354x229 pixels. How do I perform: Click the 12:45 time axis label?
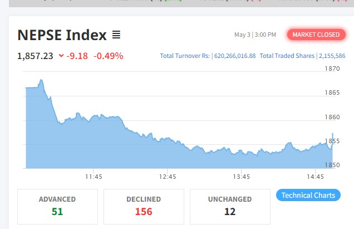tap(167, 177)
